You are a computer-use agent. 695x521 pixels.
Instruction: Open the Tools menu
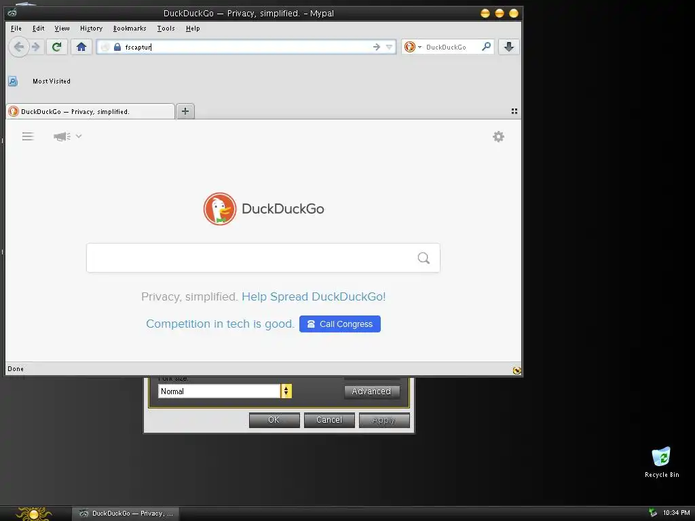pos(166,28)
